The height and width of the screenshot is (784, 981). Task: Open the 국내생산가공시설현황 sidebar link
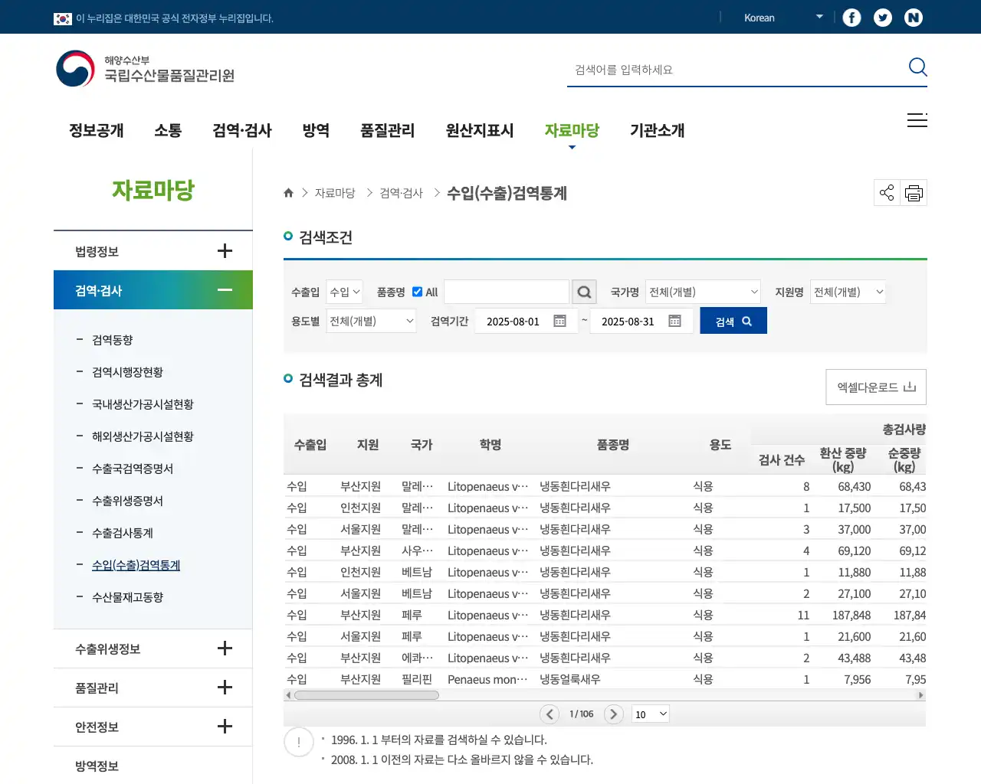143,404
